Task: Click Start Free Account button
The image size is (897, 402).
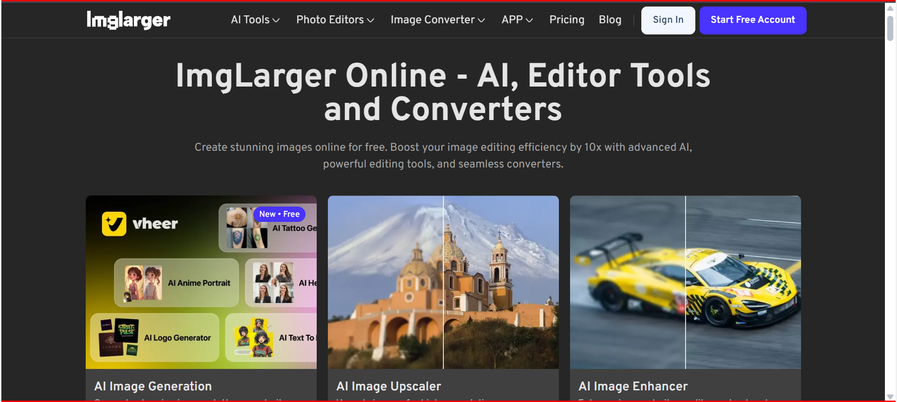Action: pyautogui.click(x=753, y=20)
